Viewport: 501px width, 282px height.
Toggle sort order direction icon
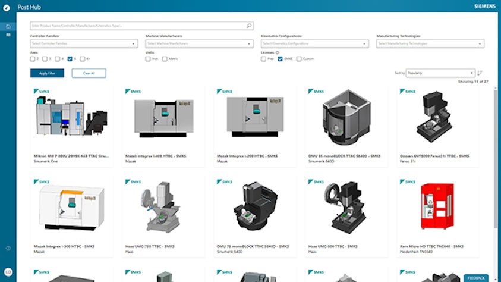(x=480, y=73)
